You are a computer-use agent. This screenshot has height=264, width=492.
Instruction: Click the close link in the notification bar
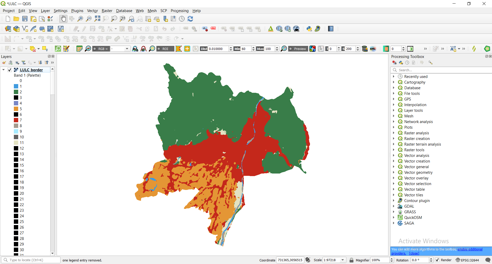414,253
